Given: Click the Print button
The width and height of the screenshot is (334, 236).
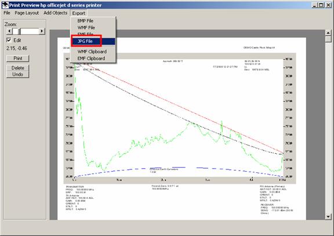Looking at the screenshot, I should (x=17, y=59).
